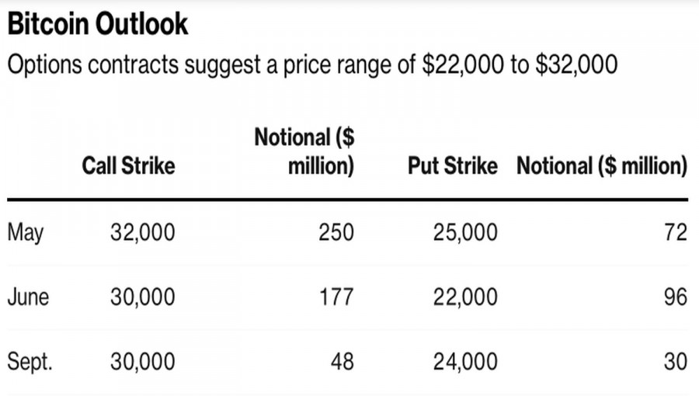Click the Notional header beside Call Strike
The image size is (699, 396).
[304, 151]
